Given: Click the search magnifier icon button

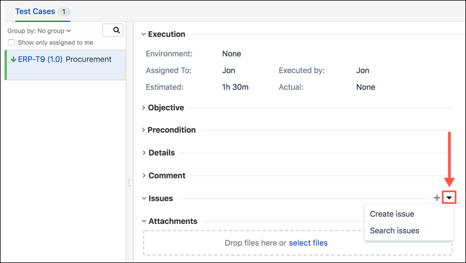Looking at the screenshot, I should pyautogui.click(x=113, y=31).
